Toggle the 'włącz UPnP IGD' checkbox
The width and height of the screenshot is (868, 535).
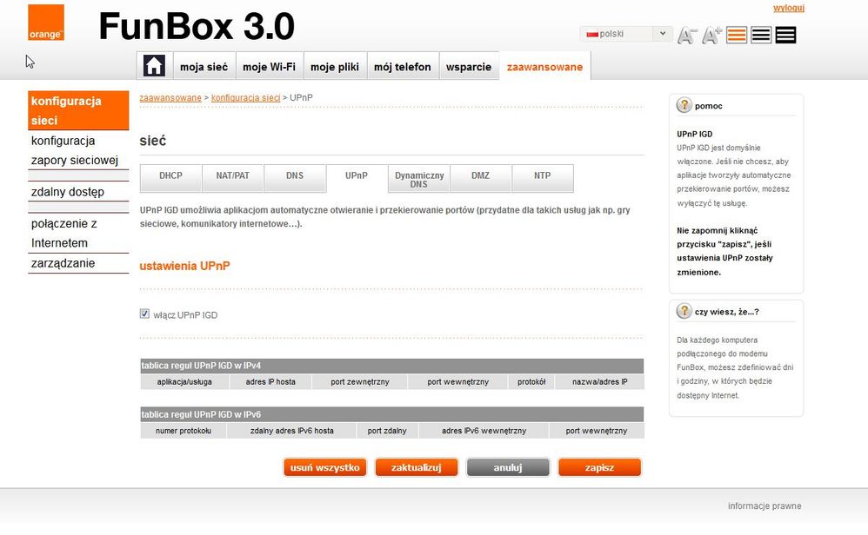point(144,314)
